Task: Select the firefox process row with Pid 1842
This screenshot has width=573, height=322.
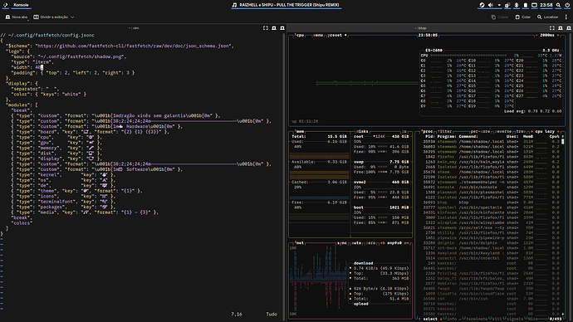Action: pyautogui.click(x=491, y=157)
